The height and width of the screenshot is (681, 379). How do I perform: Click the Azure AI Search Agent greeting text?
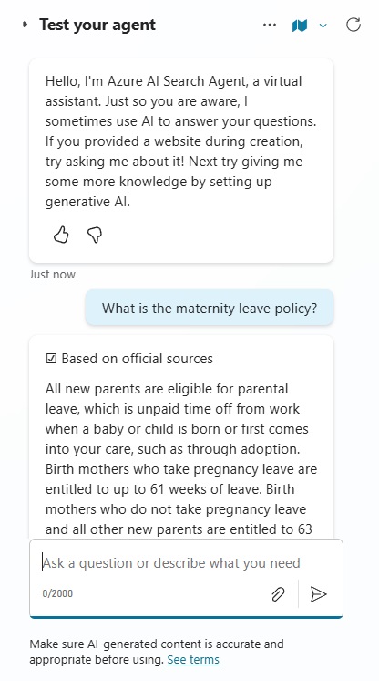point(180,141)
